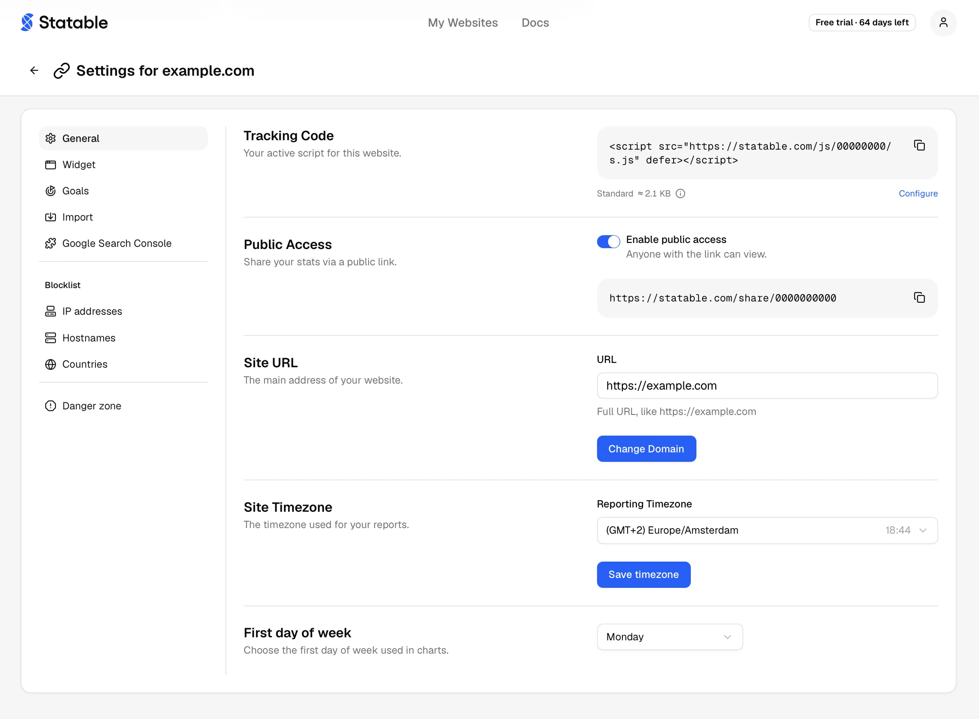Open the Reporting Timezone dropdown
979x719 pixels.
pyautogui.click(x=767, y=530)
